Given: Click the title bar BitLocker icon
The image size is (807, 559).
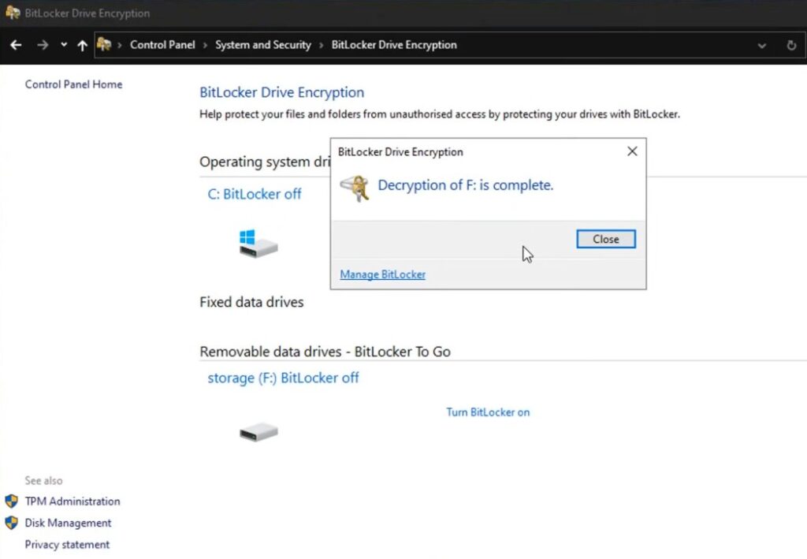Looking at the screenshot, I should click(x=13, y=13).
